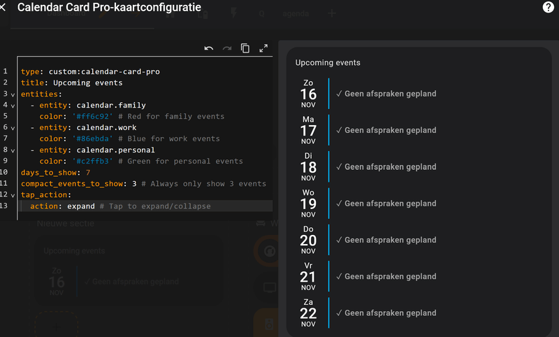Fold the calendar.work entity block
The height and width of the screenshot is (337, 559).
[13, 127]
